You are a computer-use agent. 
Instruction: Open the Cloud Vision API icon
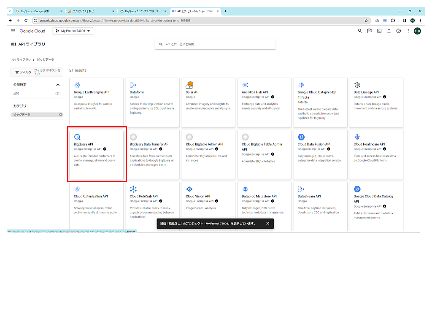click(x=189, y=189)
